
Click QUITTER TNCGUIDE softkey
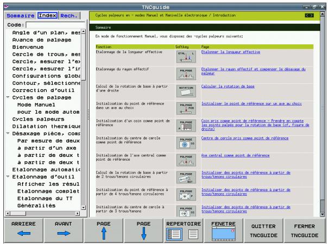coord(263,230)
